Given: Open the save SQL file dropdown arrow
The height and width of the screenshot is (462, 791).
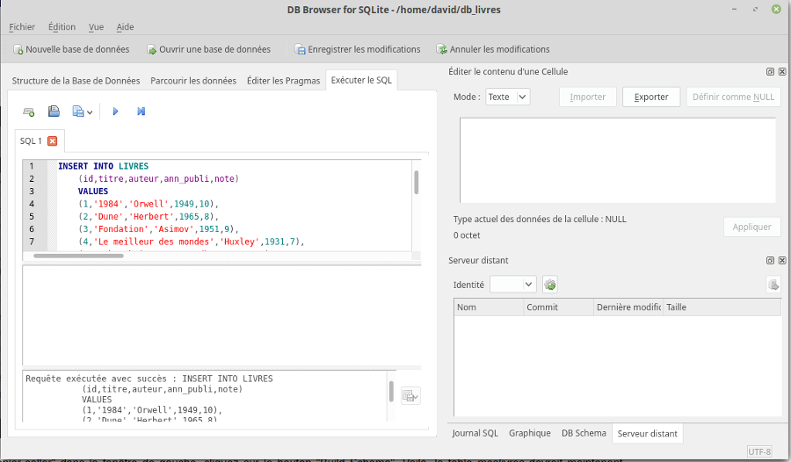Looking at the screenshot, I should pos(90,112).
